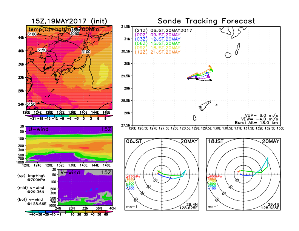The image size is (299, 231).
Task: Click the "31.5N" latitude axis label
Action: coord(126,27)
